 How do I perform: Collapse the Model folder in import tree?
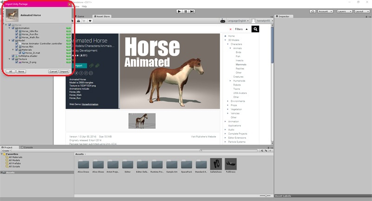tap(10, 40)
